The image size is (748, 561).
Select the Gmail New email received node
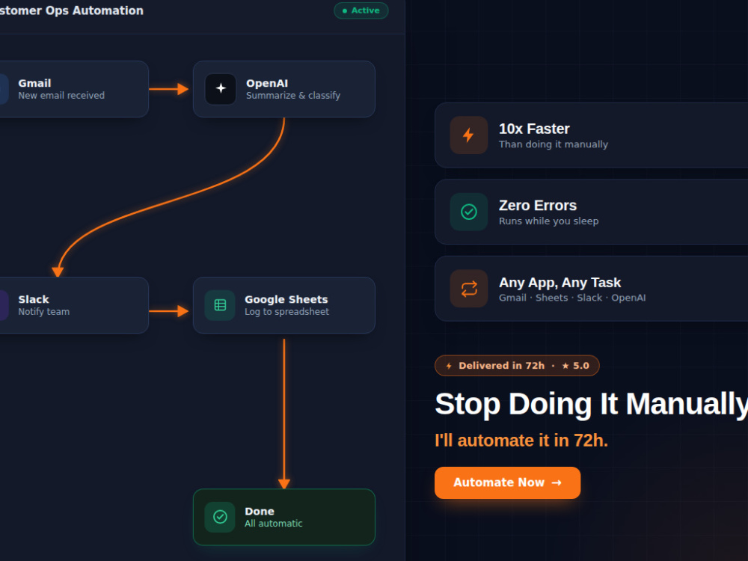tap(73, 89)
